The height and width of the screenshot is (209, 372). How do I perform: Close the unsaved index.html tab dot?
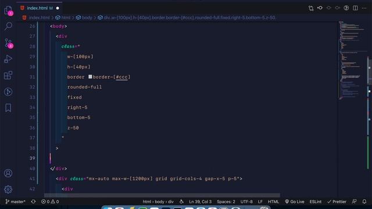pyautogui.click(x=58, y=8)
